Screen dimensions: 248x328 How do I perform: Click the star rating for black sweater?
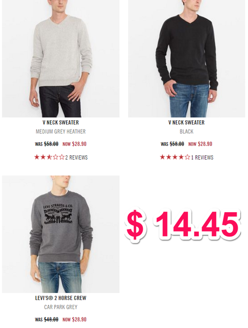[175, 157]
